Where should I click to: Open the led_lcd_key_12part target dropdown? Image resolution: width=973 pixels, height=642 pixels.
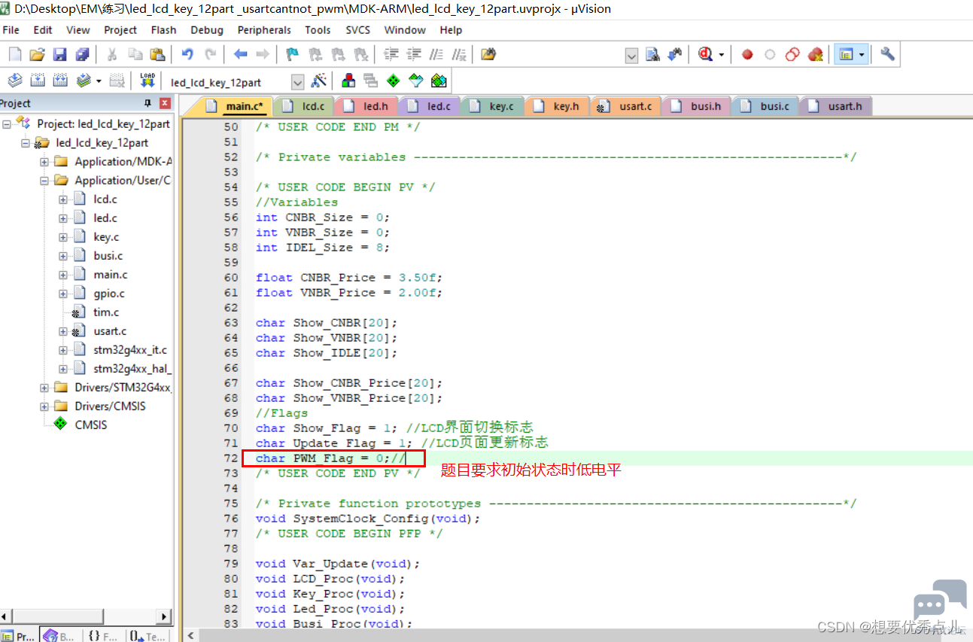297,82
